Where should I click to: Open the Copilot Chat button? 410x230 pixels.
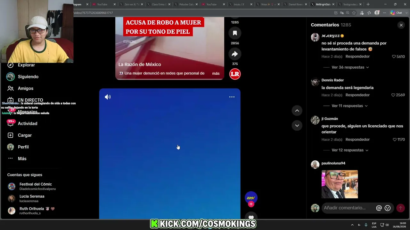pyautogui.click(x=396, y=13)
